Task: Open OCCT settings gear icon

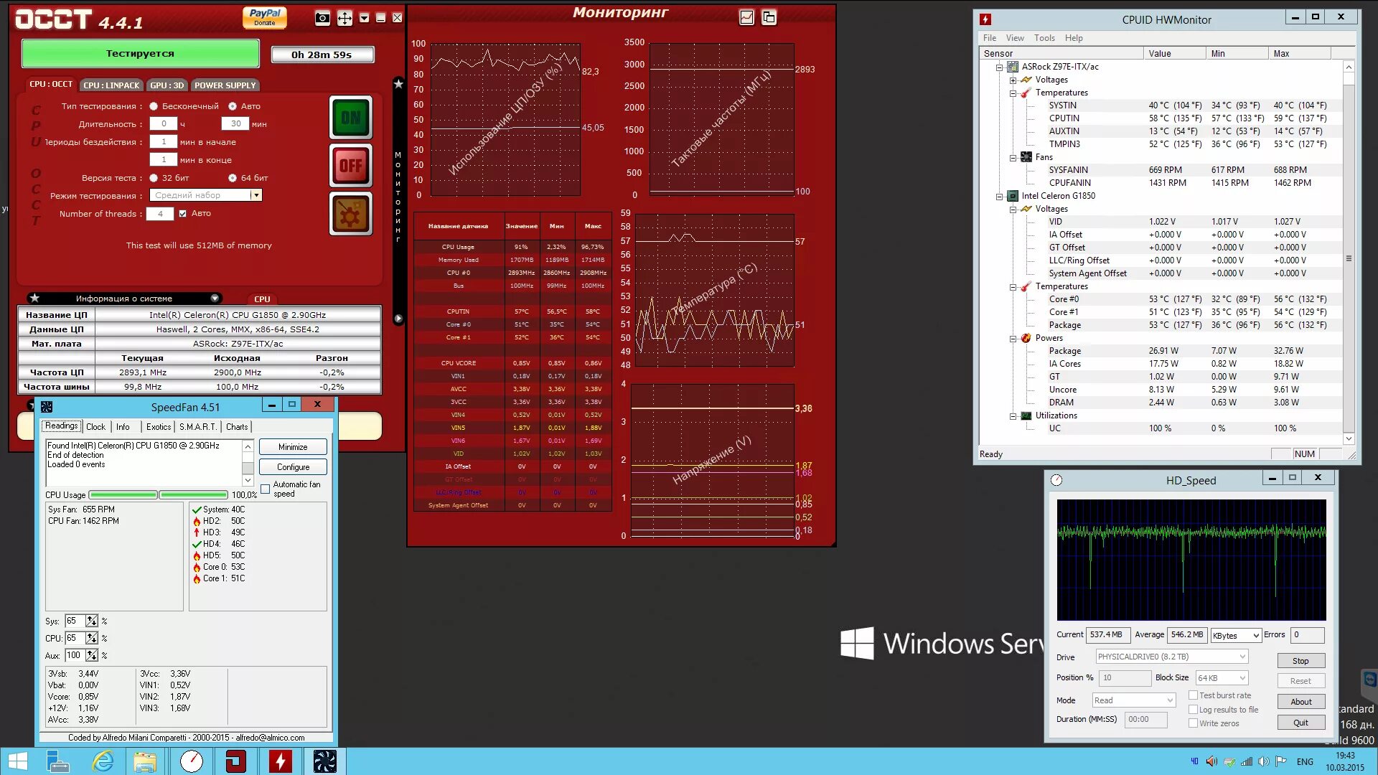Action: point(350,214)
